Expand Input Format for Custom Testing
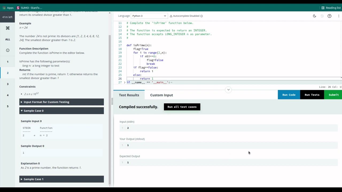342x192 pixels. coord(61,102)
